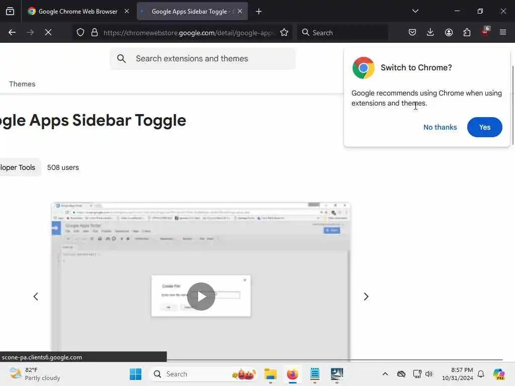Open the Firefox tab overview icon
Screen dimensions: 515x386
[x=10, y=11]
